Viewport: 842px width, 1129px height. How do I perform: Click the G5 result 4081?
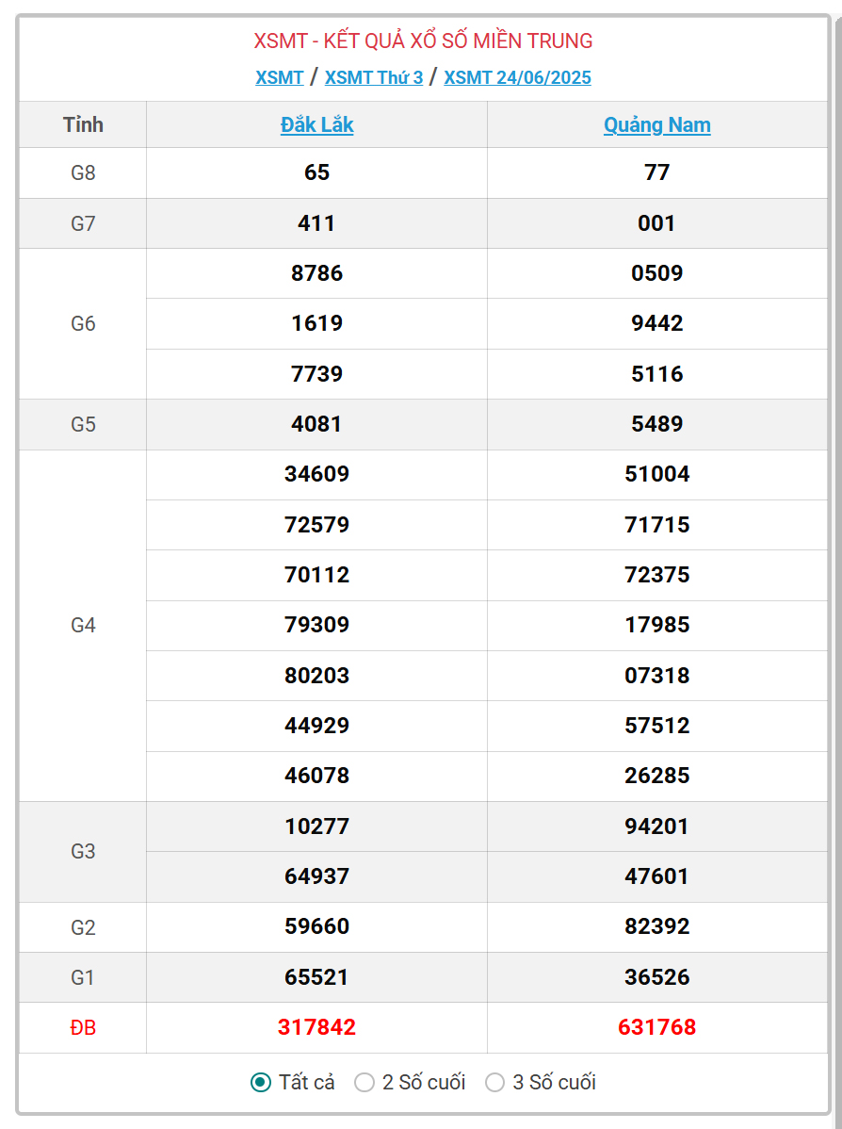(316, 424)
